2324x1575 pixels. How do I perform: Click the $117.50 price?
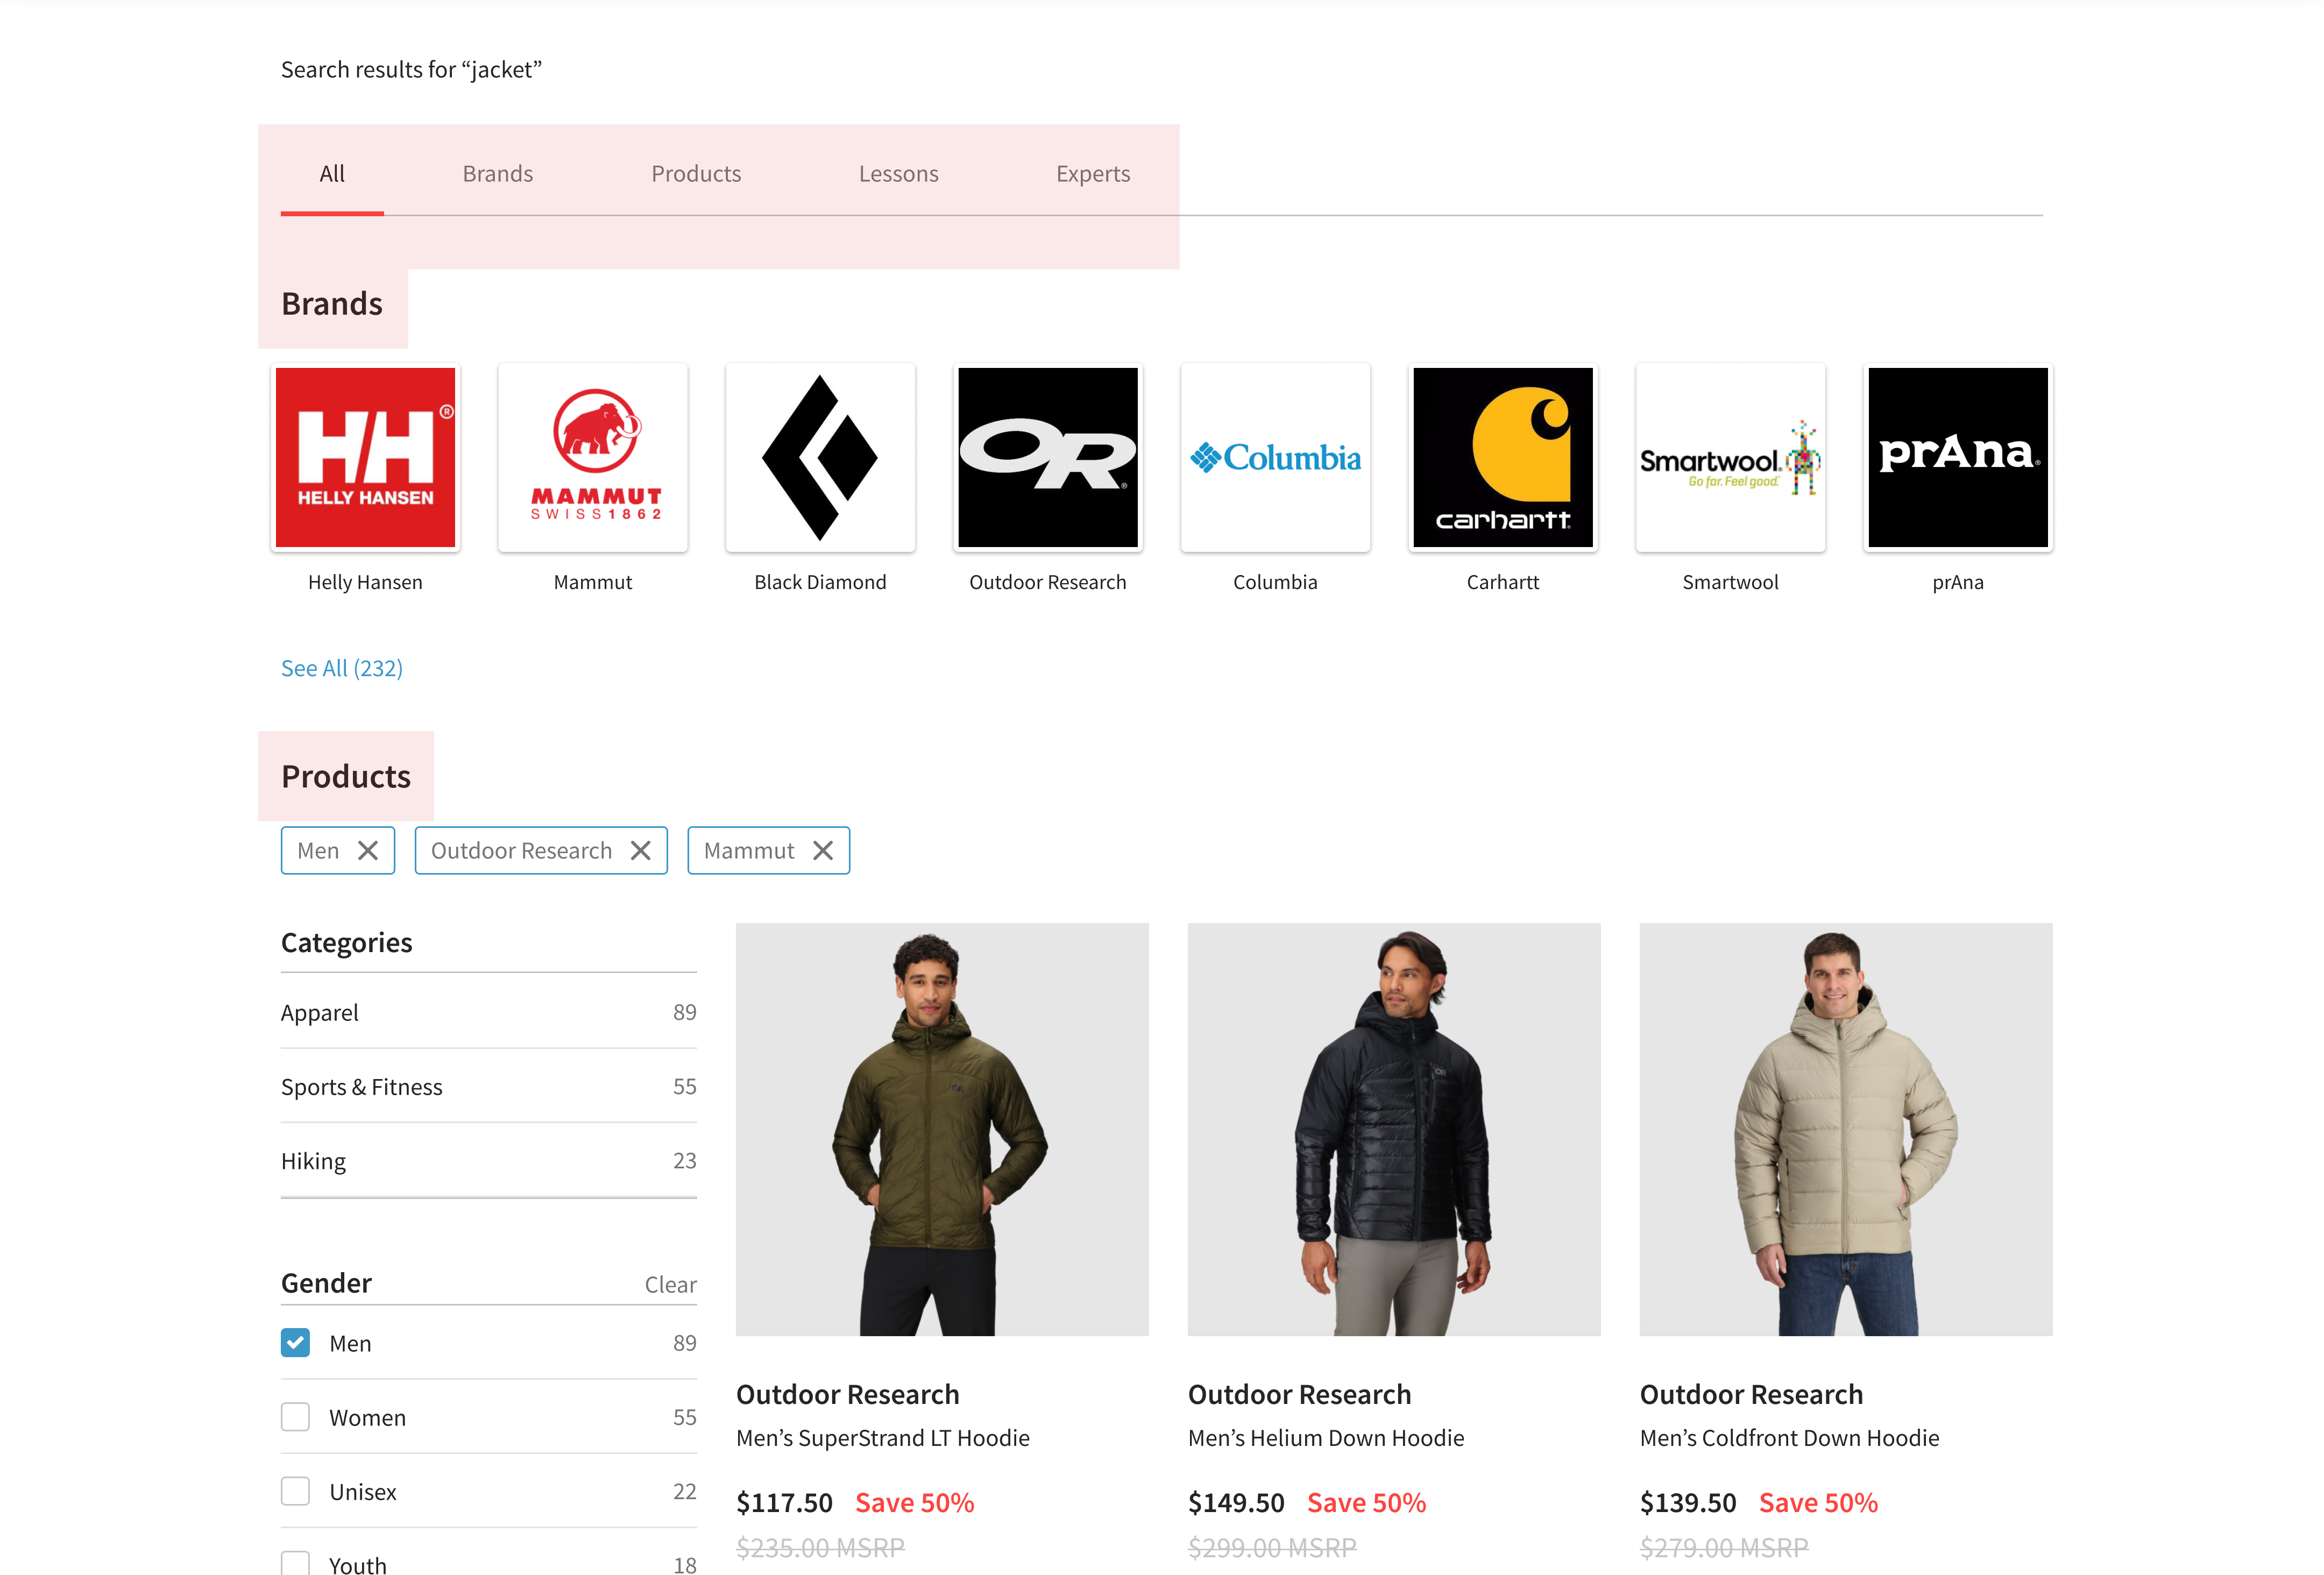coord(784,1503)
